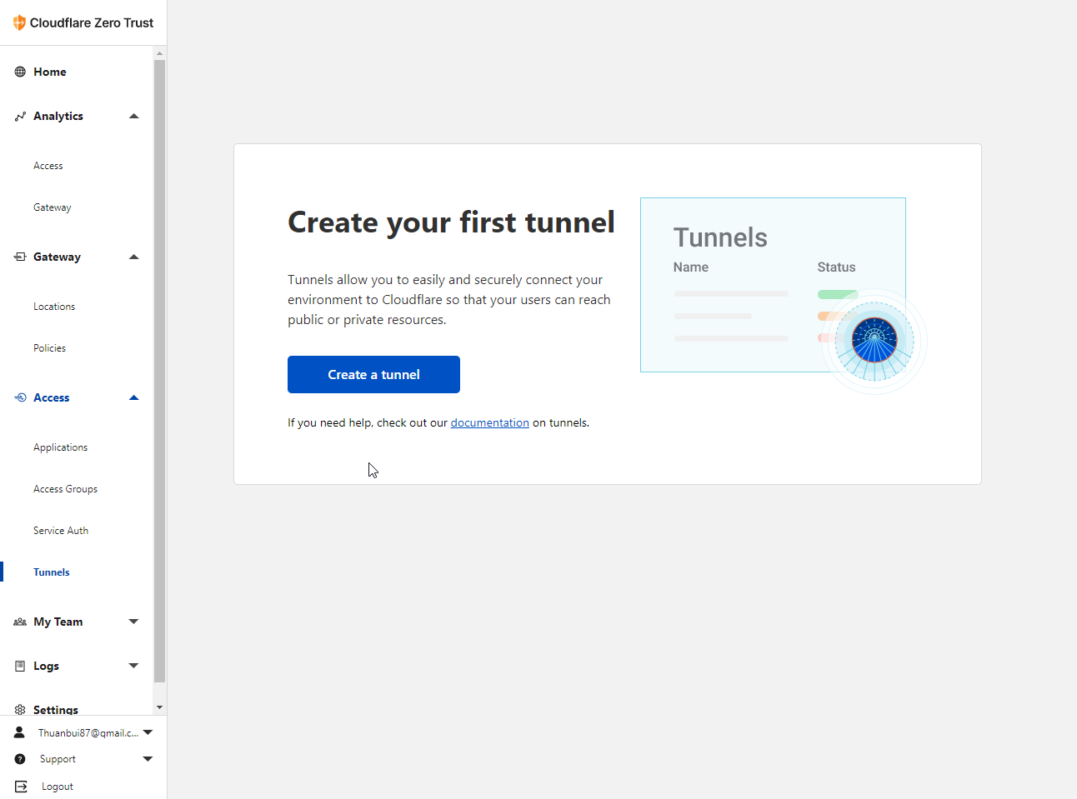Click the Gateway section icon
This screenshot has height=799, width=1077.
(x=20, y=257)
